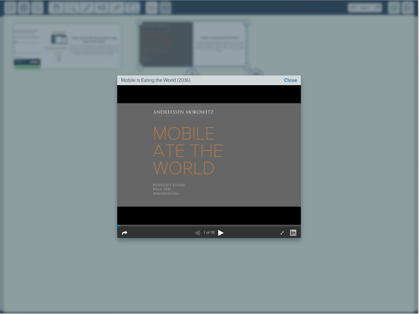Click the '@benedictevans' handle on the slide
This screenshot has width=419, height=314.
point(166,193)
